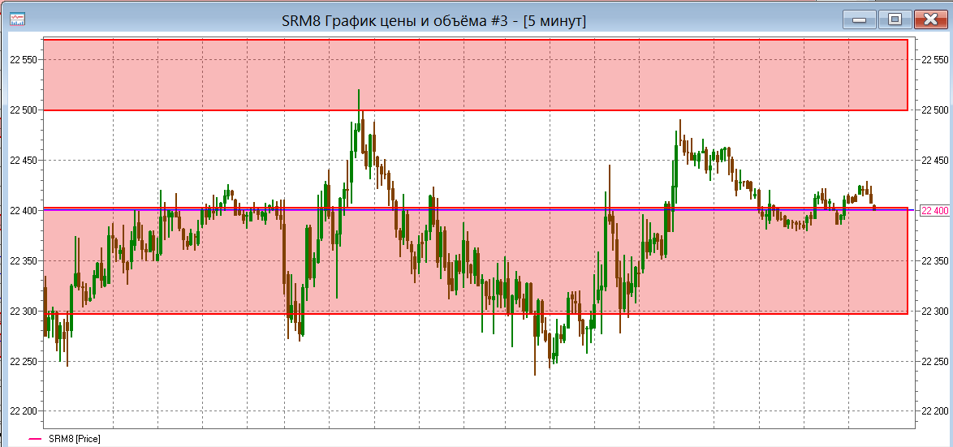The image size is (953, 447).
Task: Click 22 250 on the right price axis
Action: [935, 361]
